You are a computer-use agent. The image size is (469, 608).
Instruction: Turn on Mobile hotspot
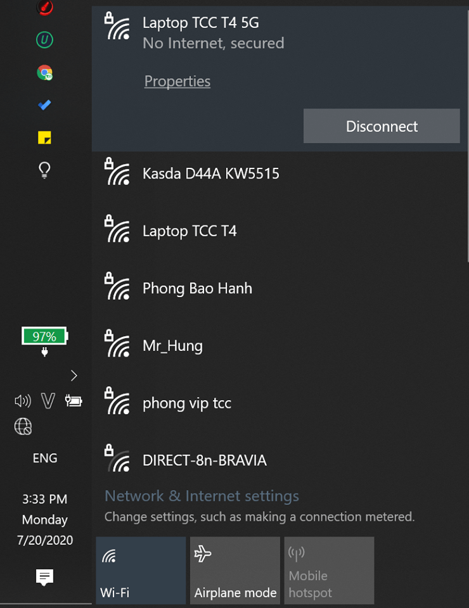(x=329, y=570)
